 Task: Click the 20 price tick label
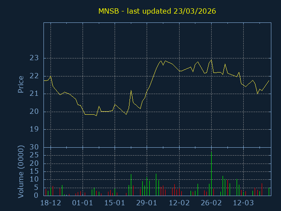pyautogui.click(x=34, y=112)
